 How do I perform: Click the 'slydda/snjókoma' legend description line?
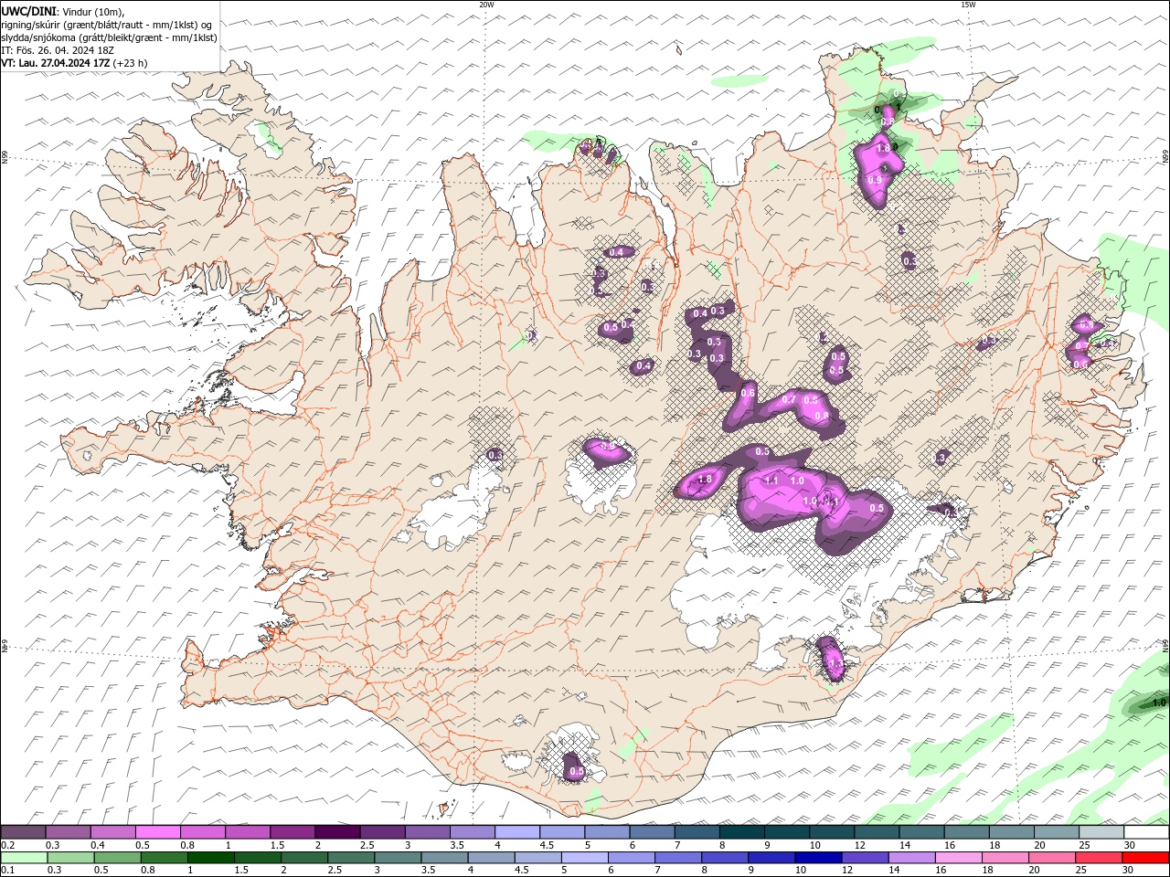109,37
